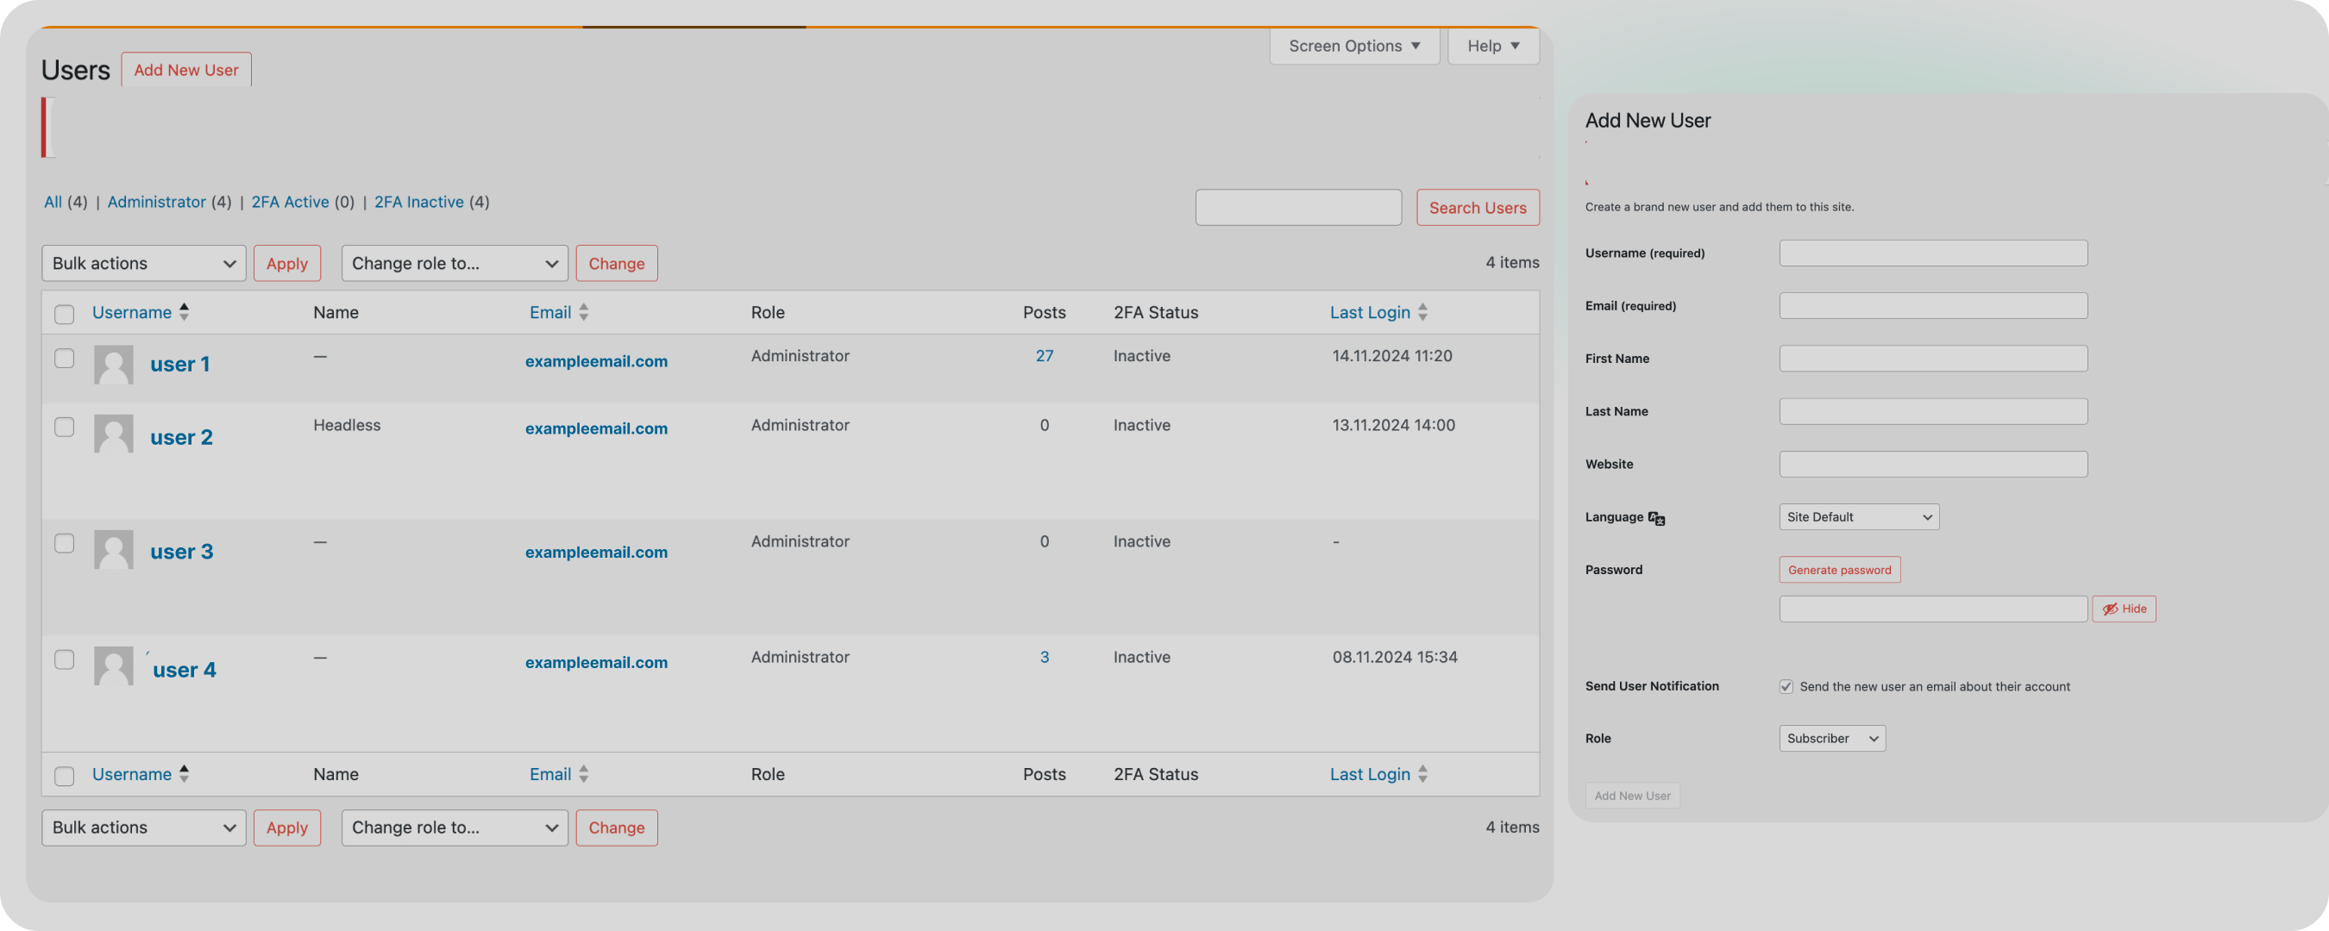This screenshot has width=2329, height=931.
Task: Sort by Username using header arrows
Action: 185,312
